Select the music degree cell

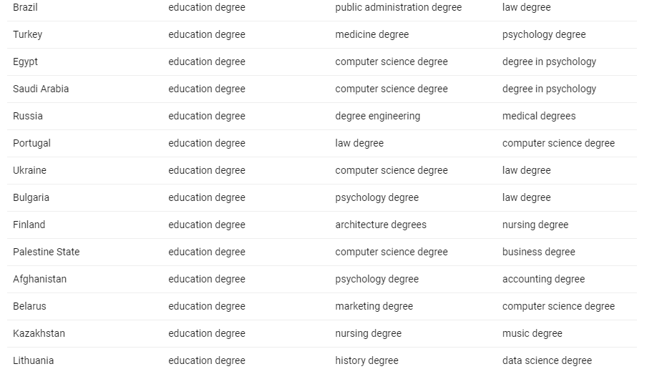(x=532, y=333)
